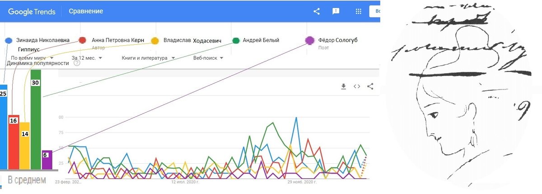542x194 pixels.
Task: Click the embed code icon
Action: 357,86
